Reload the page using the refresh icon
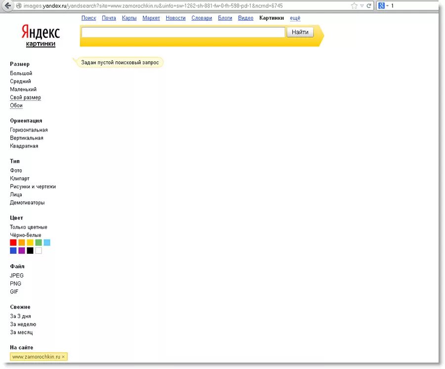 (x=369, y=5)
